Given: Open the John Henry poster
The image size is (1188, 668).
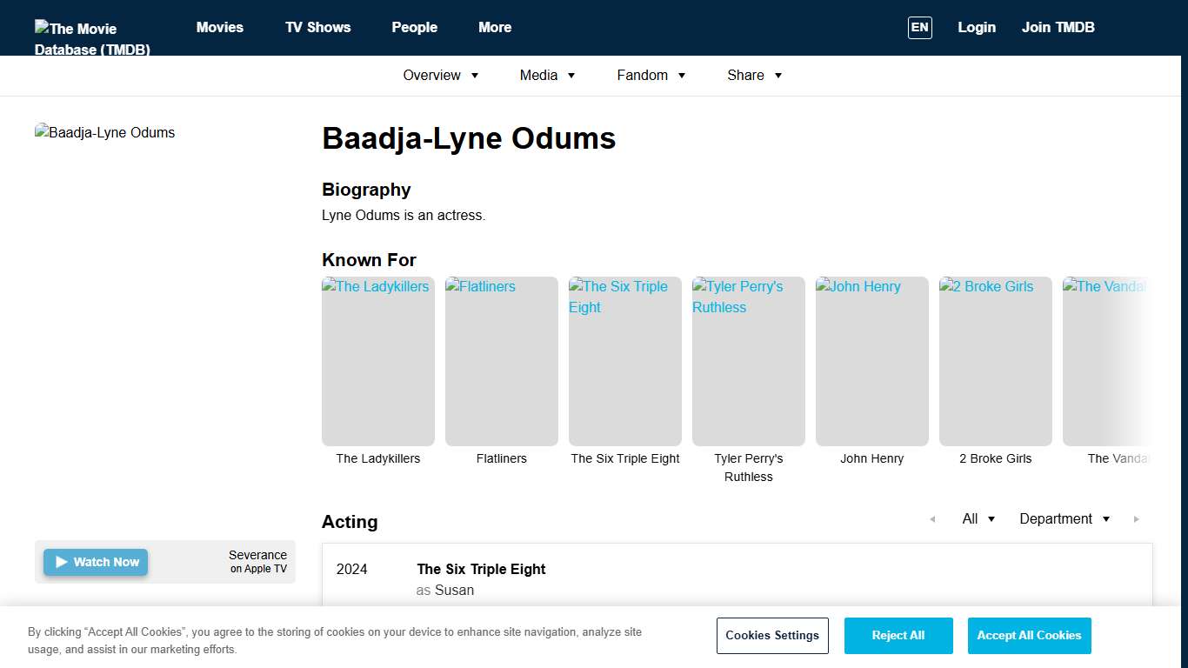Looking at the screenshot, I should pos(871,361).
